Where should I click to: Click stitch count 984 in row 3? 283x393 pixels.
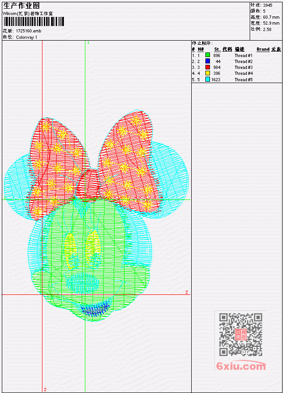[x=217, y=68]
